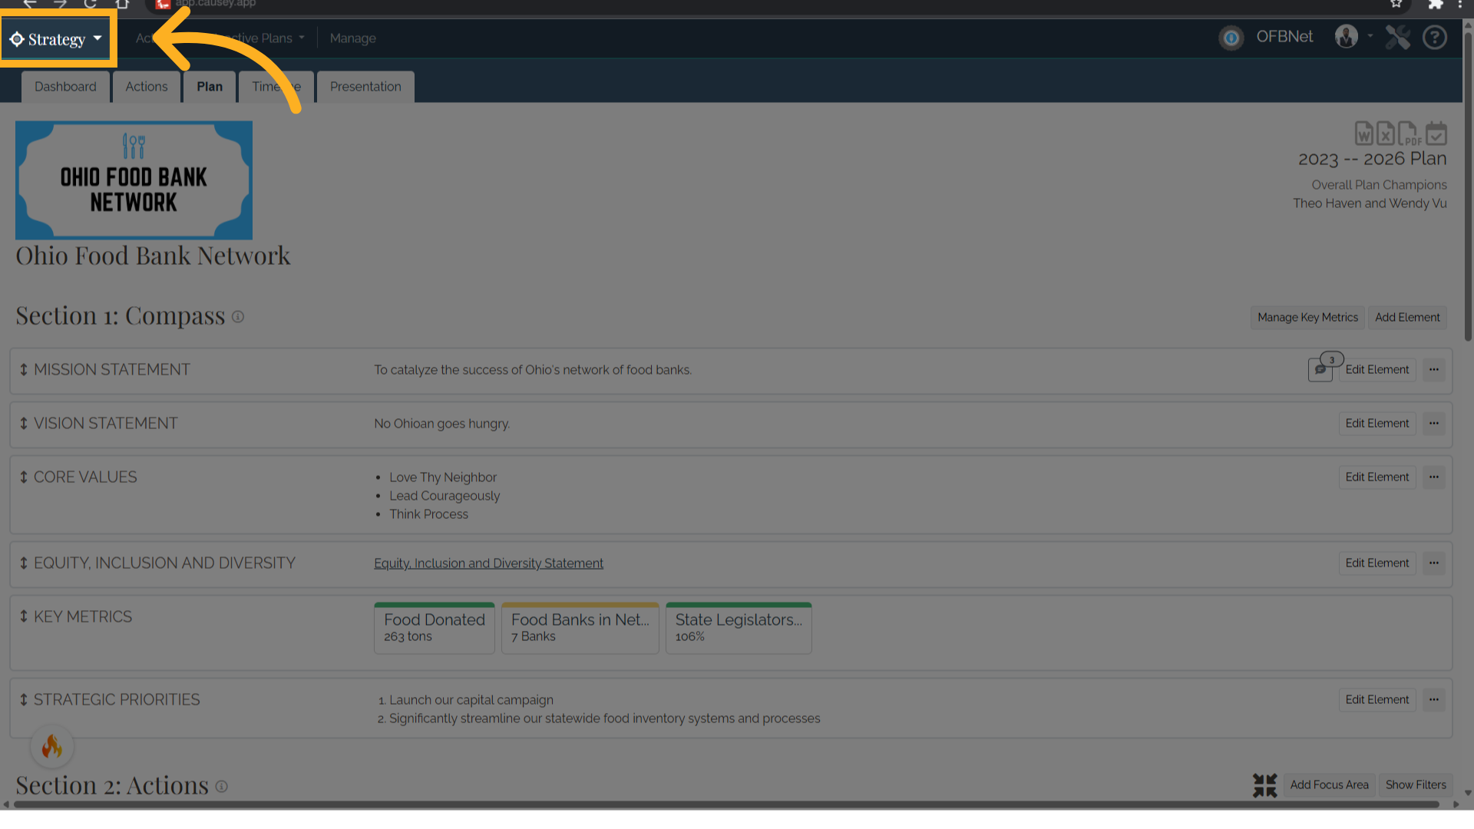Open the user profile avatar menu
This screenshot has width=1474, height=829.
[1346, 36]
